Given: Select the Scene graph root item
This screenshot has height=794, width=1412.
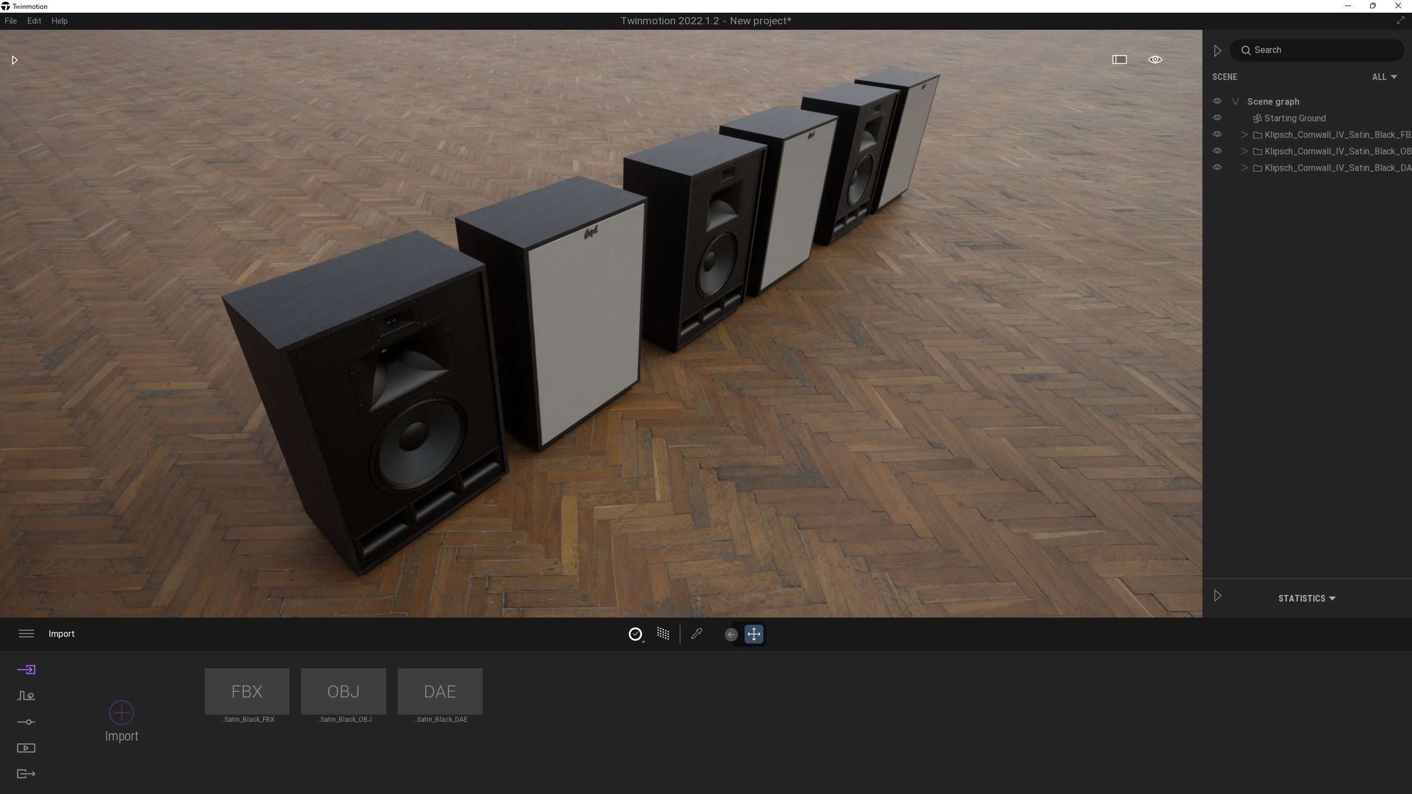Looking at the screenshot, I should tap(1273, 101).
